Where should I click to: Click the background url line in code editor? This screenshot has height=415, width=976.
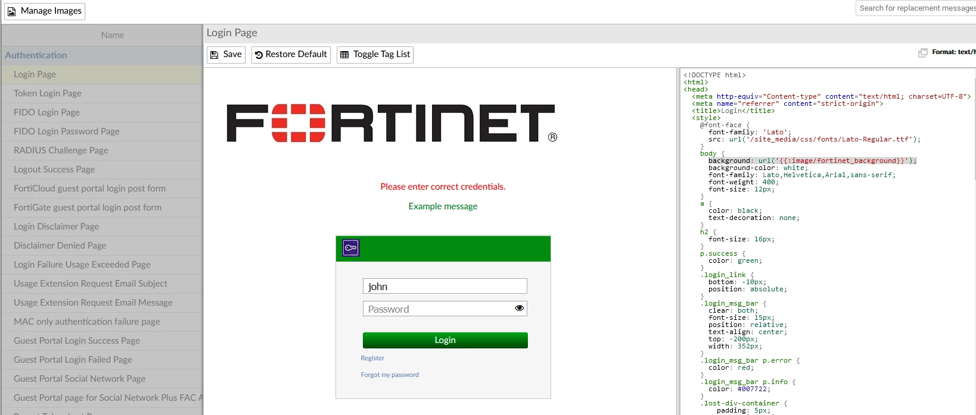pyautogui.click(x=813, y=161)
